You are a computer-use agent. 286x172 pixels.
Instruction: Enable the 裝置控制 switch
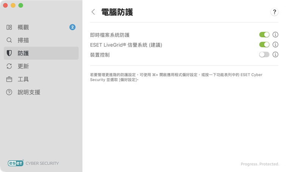tap(264, 55)
